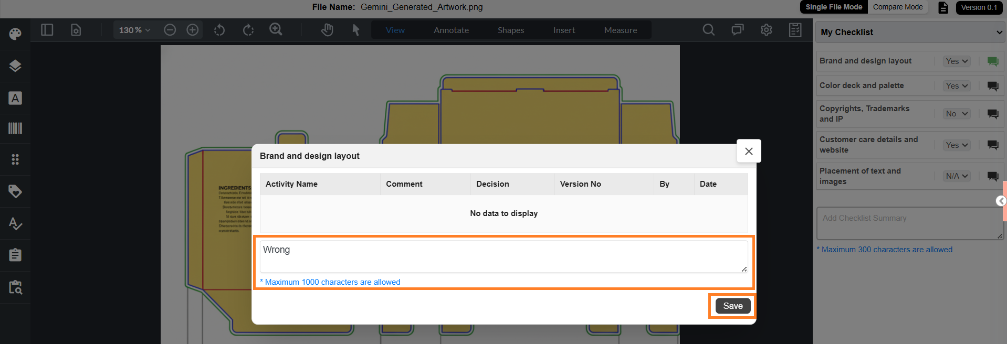Open the tag label icon in sidebar
Screen dimensions: 1007x344
(15, 191)
